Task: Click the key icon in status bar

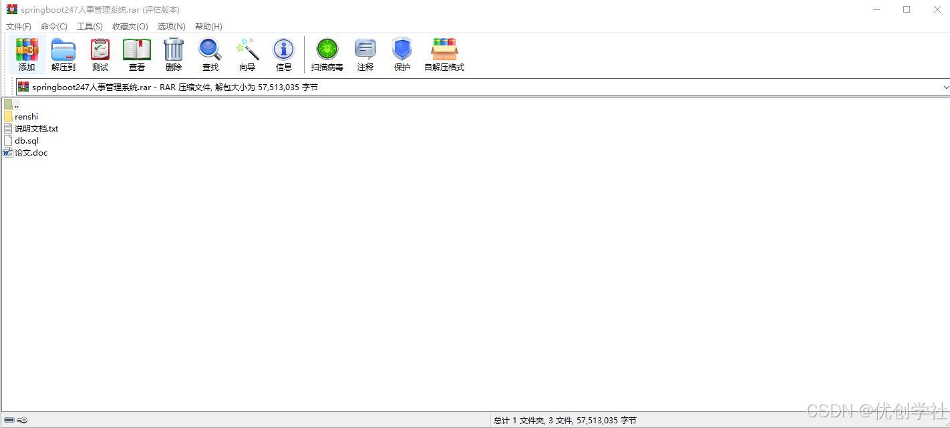Action: 22,420
